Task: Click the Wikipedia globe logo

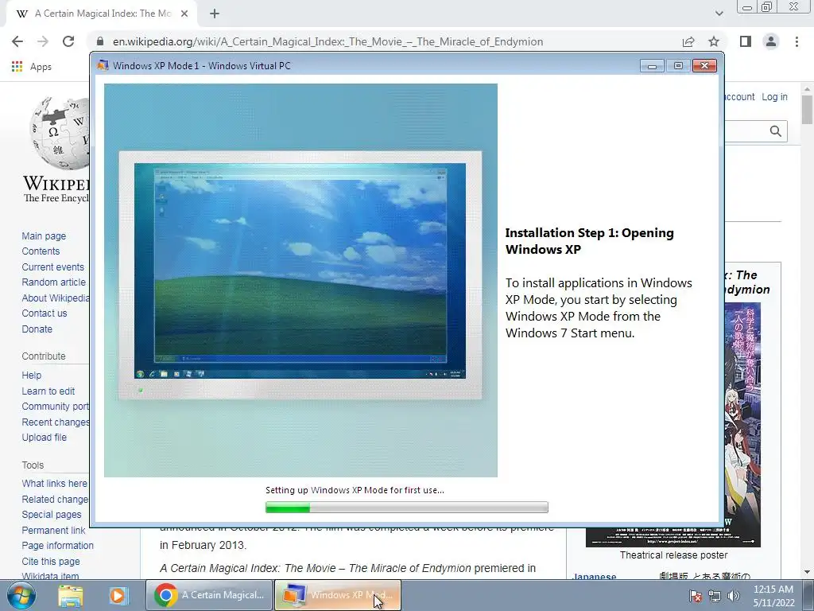Action: pyautogui.click(x=60, y=133)
